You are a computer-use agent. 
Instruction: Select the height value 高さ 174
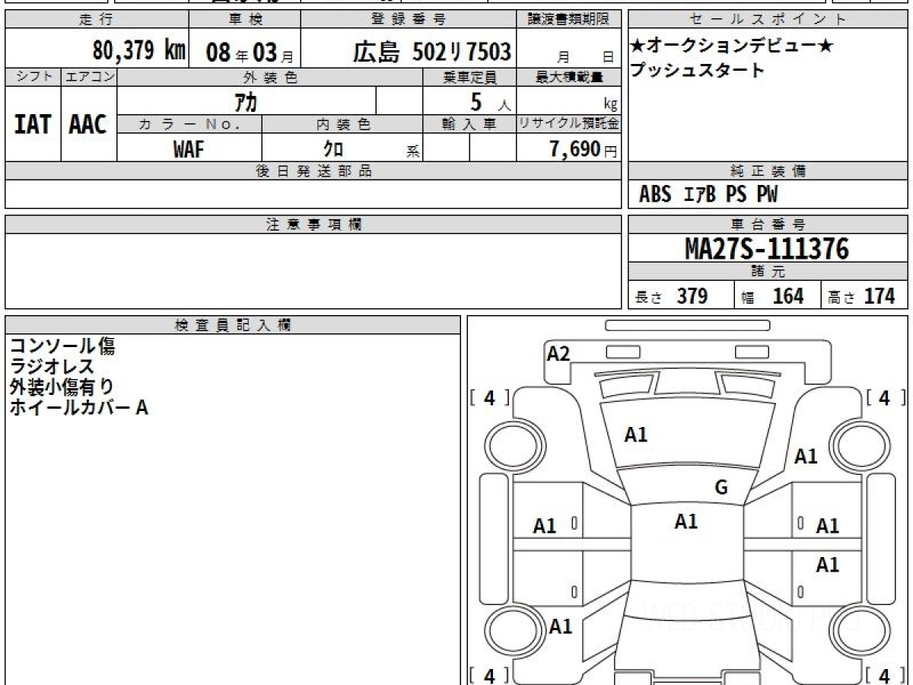(x=862, y=296)
